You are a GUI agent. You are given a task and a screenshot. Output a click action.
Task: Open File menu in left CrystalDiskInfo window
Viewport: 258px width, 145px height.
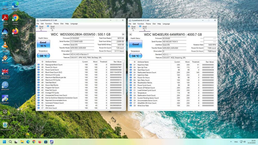(x=38, y=24)
